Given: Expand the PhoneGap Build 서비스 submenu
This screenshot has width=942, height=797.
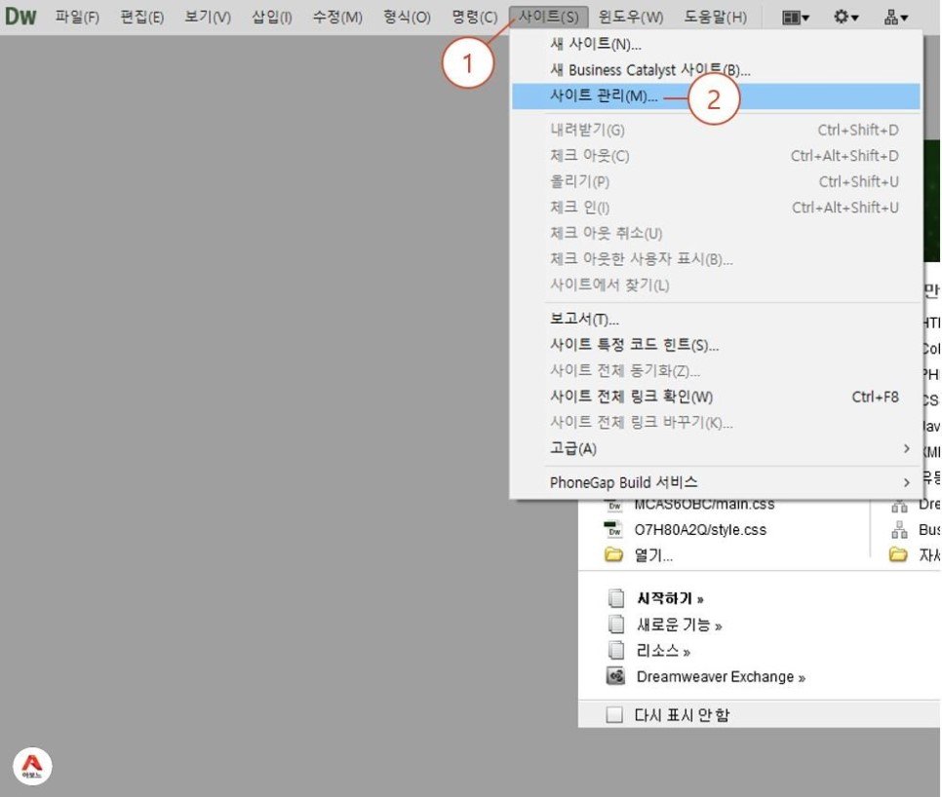Looking at the screenshot, I should [715, 482].
